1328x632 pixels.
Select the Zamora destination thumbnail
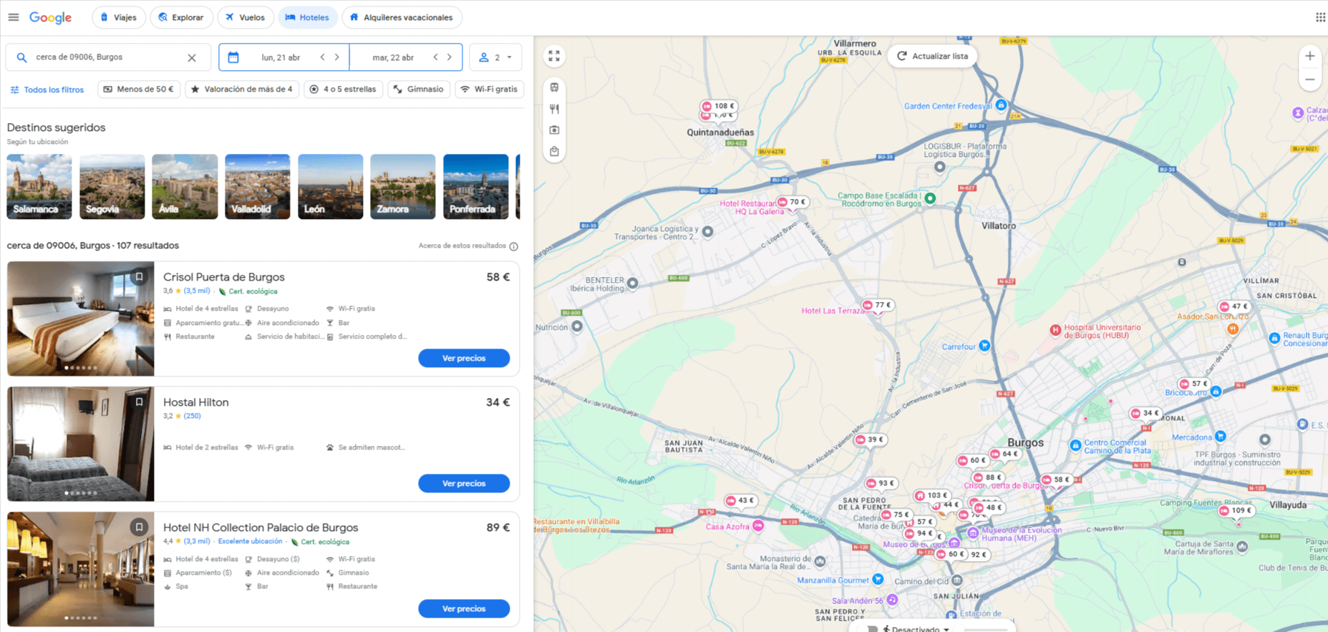[402, 187]
